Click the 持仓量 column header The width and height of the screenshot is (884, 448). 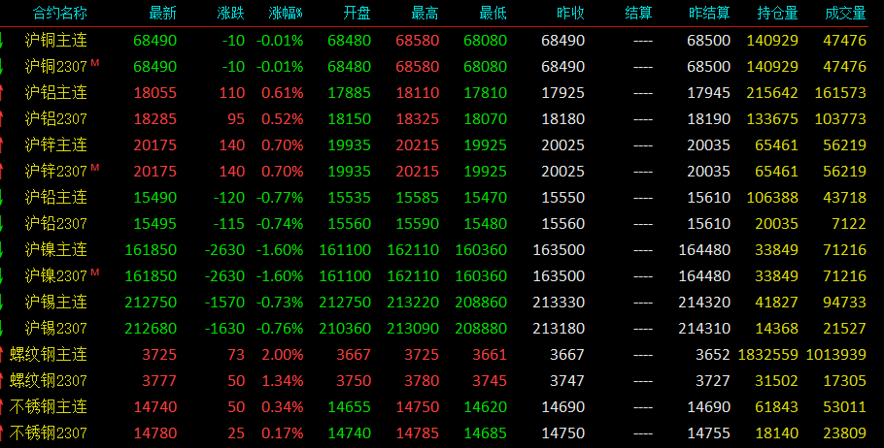[x=777, y=13]
